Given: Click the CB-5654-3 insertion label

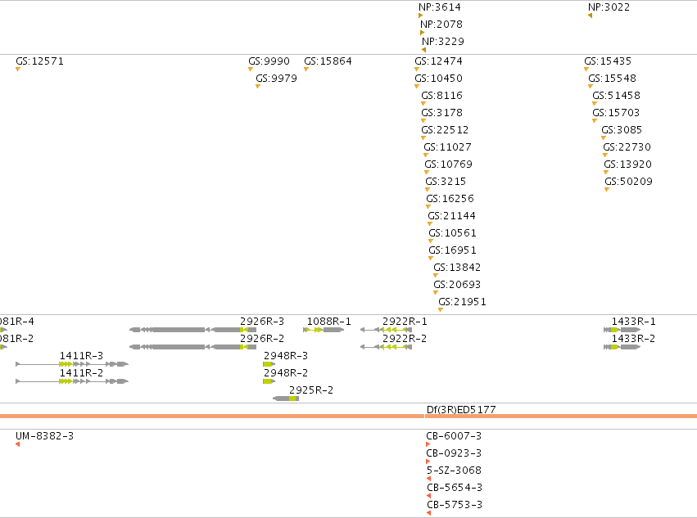Looking at the screenshot, I should [x=455, y=488].
